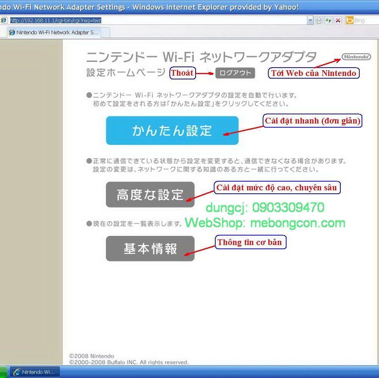Click the Go page icon beside the address dropdown
The width and height of the screenshot is (379, 378).
coord(319,20)
